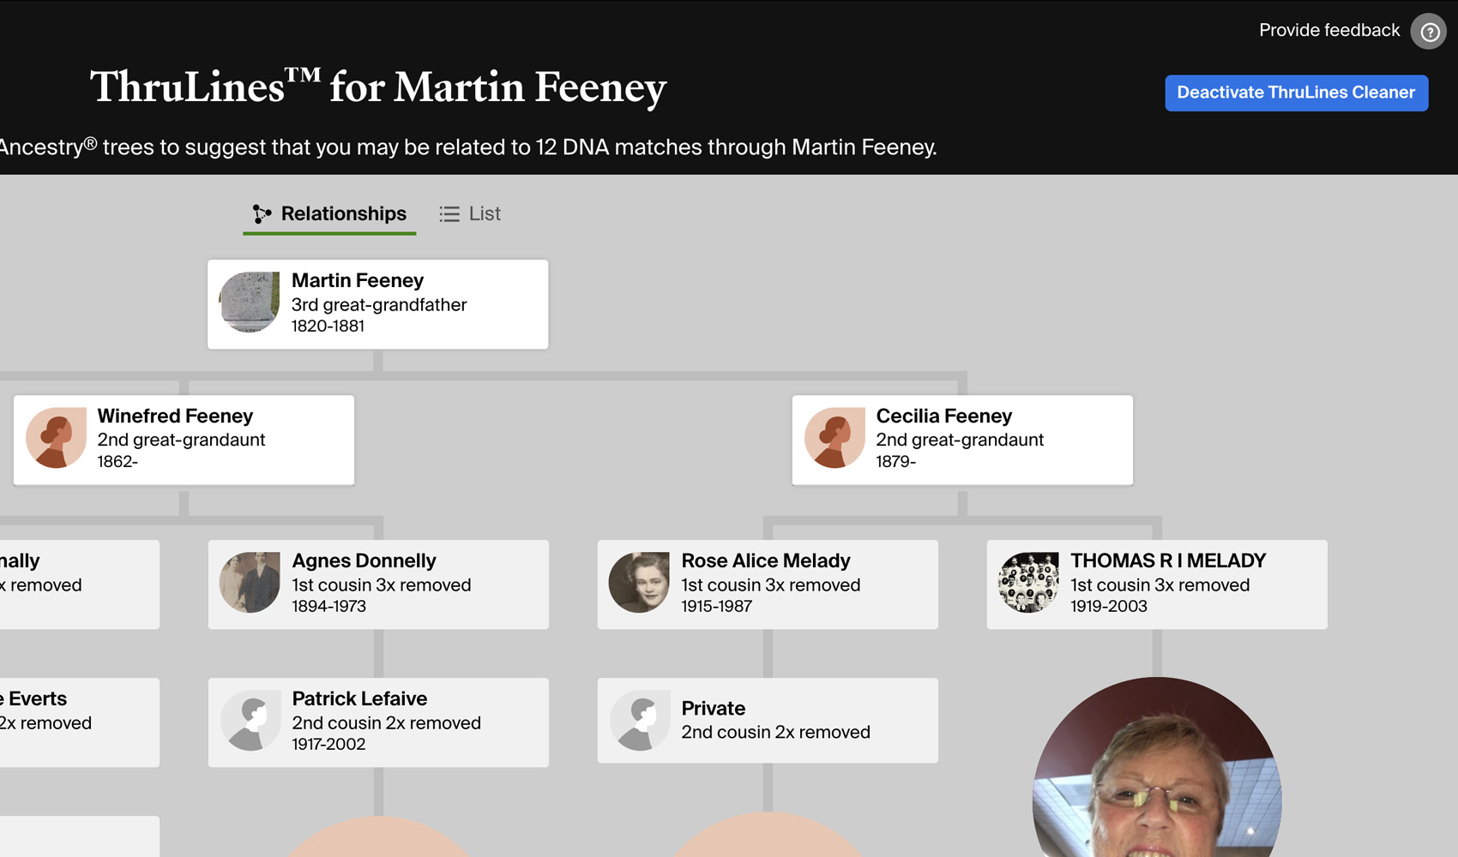Click THOMAS R I MELADY's group photo
The image size is (1458, 857).
point(1028,583)
